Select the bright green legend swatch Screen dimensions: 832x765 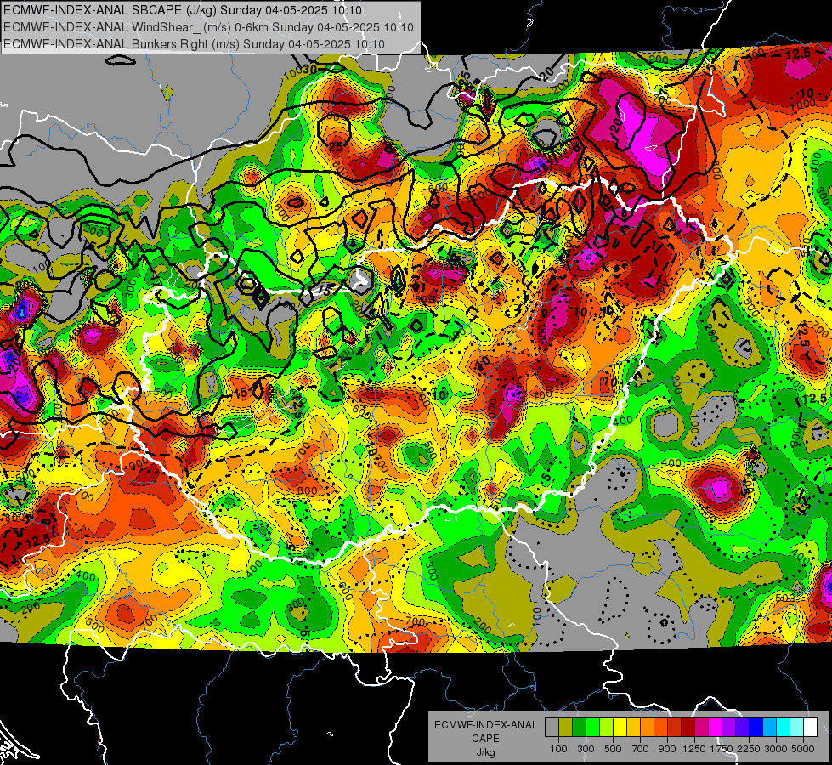click(592, 728)
